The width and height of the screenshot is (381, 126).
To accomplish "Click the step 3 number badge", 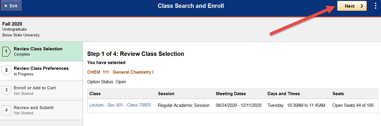I will click(x=6, y=90).
